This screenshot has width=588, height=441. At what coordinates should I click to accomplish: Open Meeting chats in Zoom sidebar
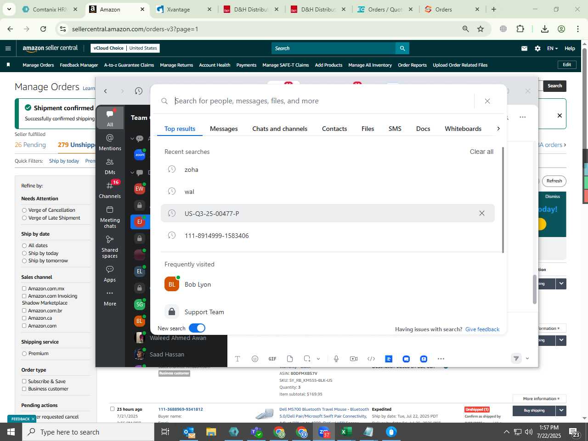(110, 217)
